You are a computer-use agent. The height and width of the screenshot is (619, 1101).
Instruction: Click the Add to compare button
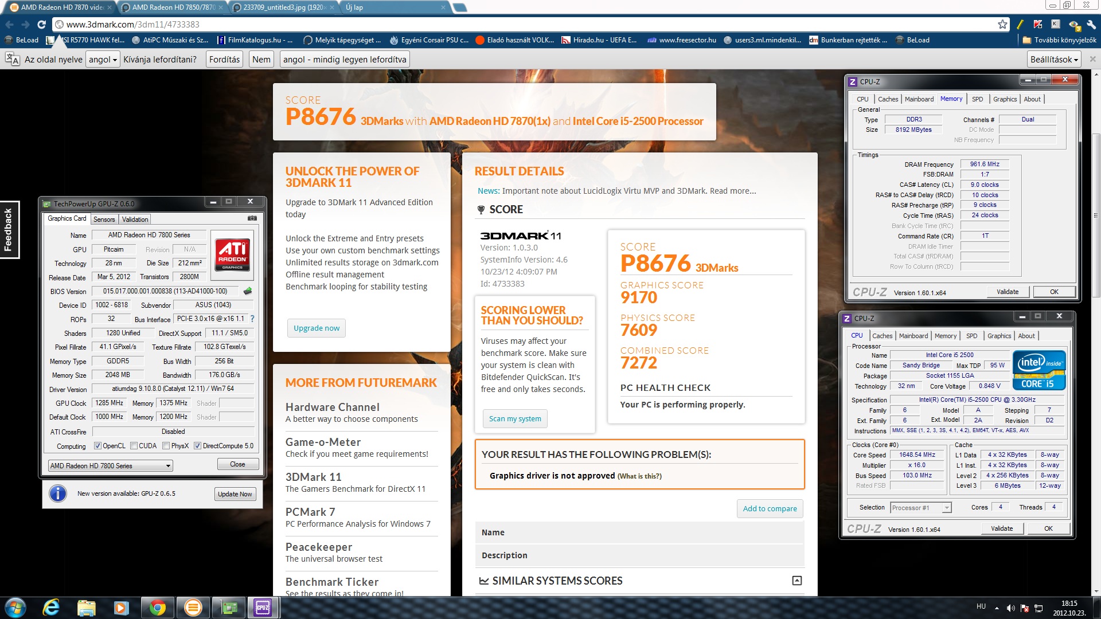tap(770, 508)
